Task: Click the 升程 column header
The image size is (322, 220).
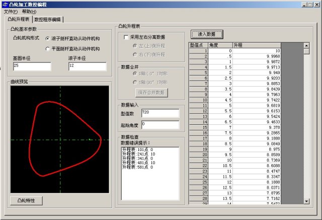Action: [x=257, y=45]
